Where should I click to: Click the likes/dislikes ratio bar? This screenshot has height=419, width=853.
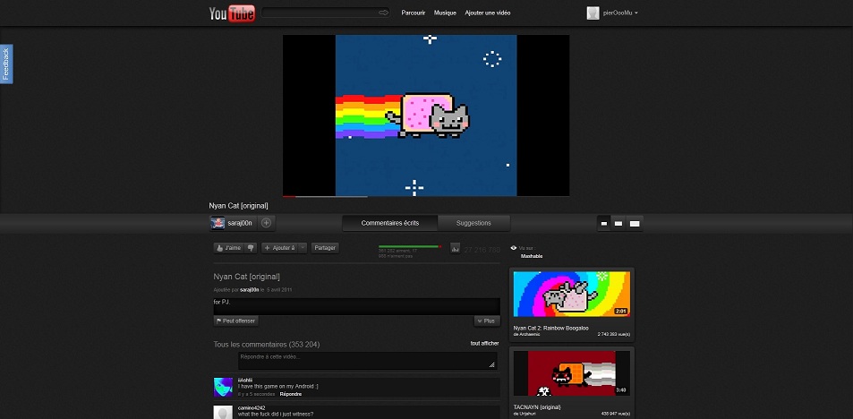point(410,246)
